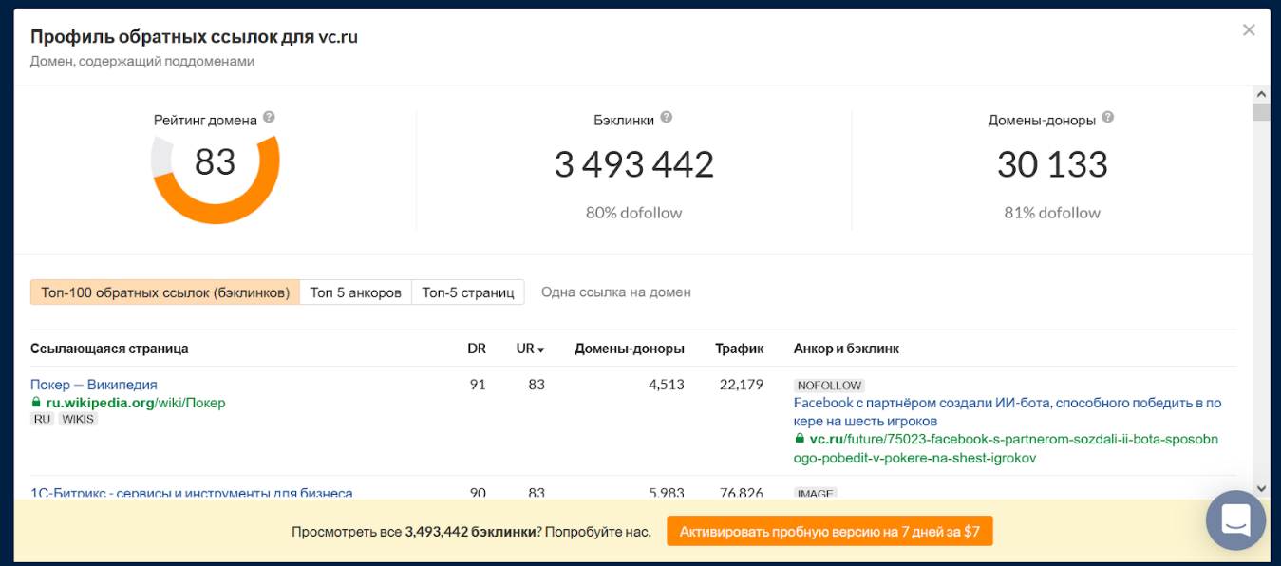1281x566 pixels.
Task: Switch to Топ-5 страниц tab
Action: 468,292
